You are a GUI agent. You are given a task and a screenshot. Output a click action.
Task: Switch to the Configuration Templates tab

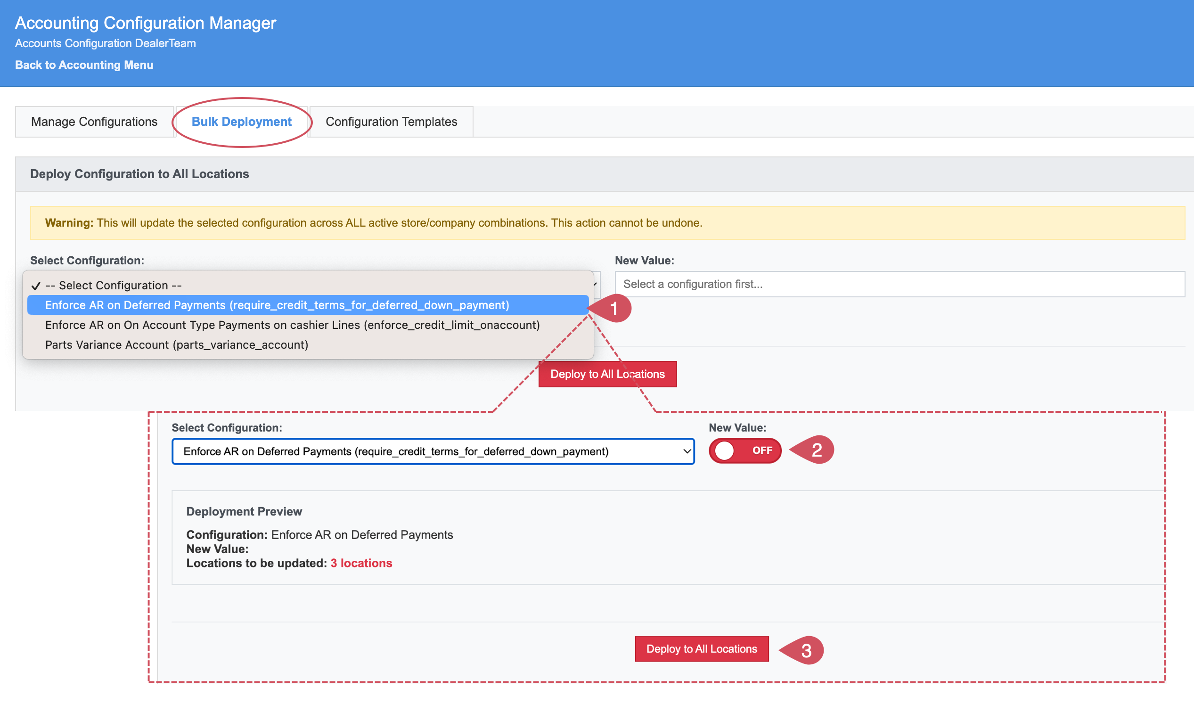click(x=391, y=122)
